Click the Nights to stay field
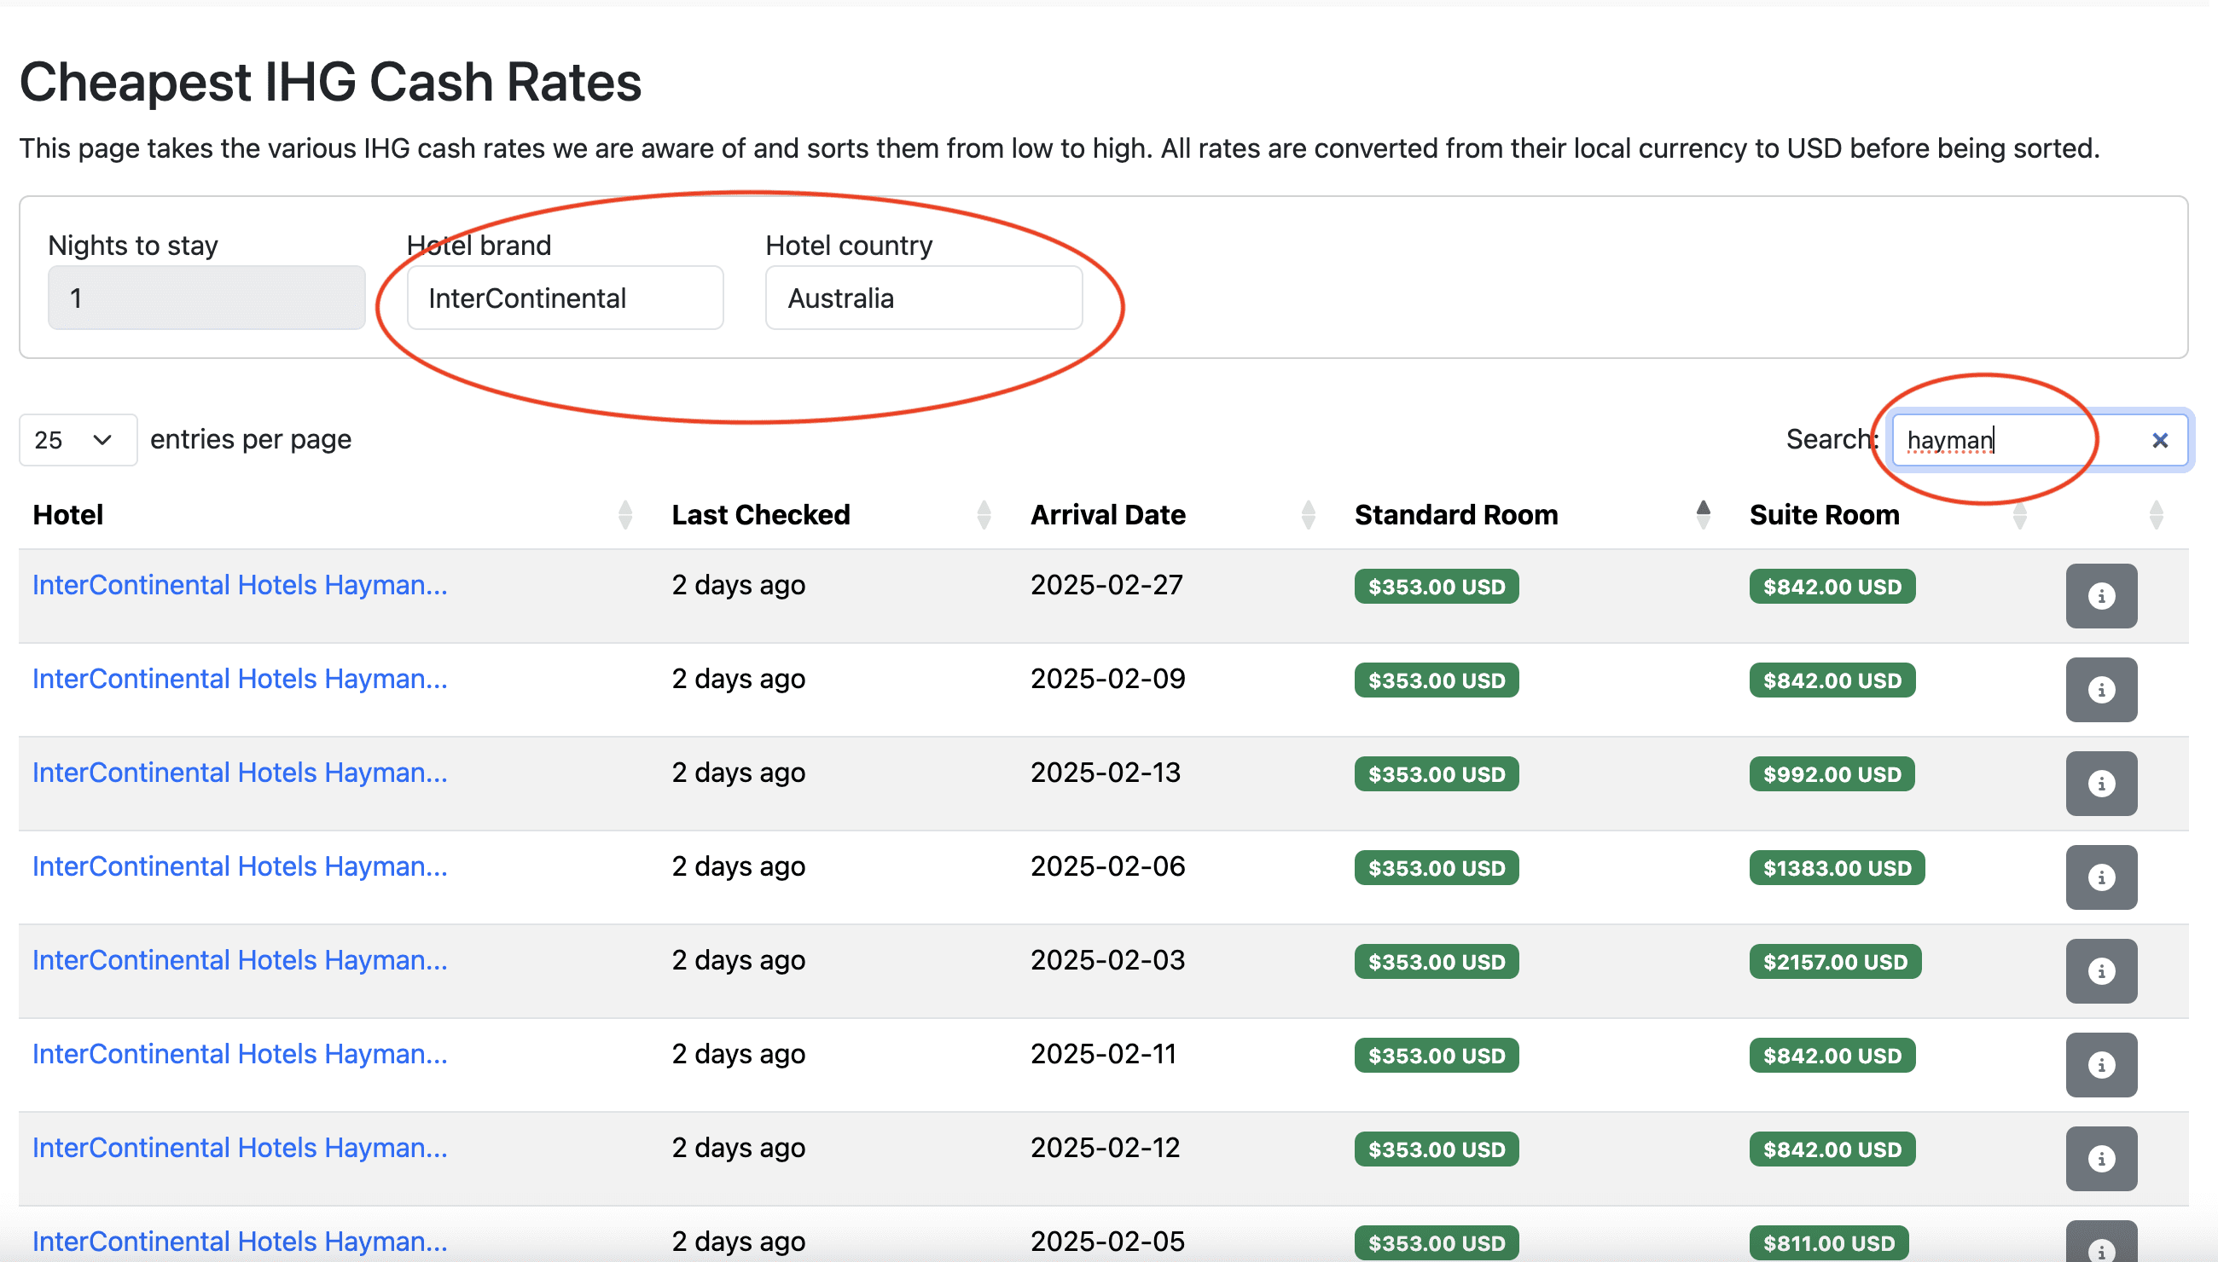Viewport: 2218px width, 1262px height. 206,298
